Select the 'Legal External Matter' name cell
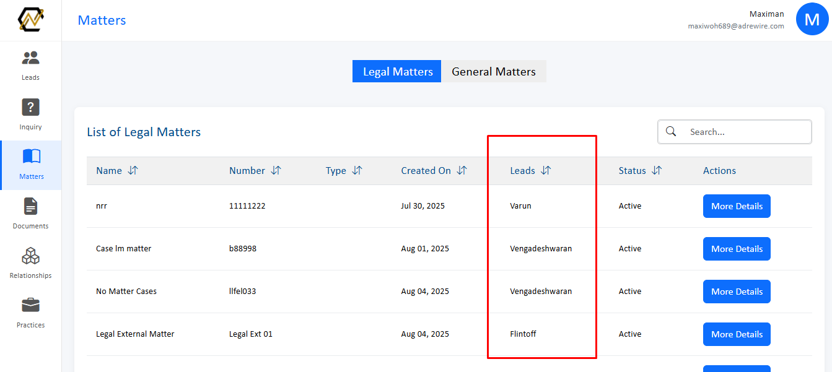 click(135, 334)
